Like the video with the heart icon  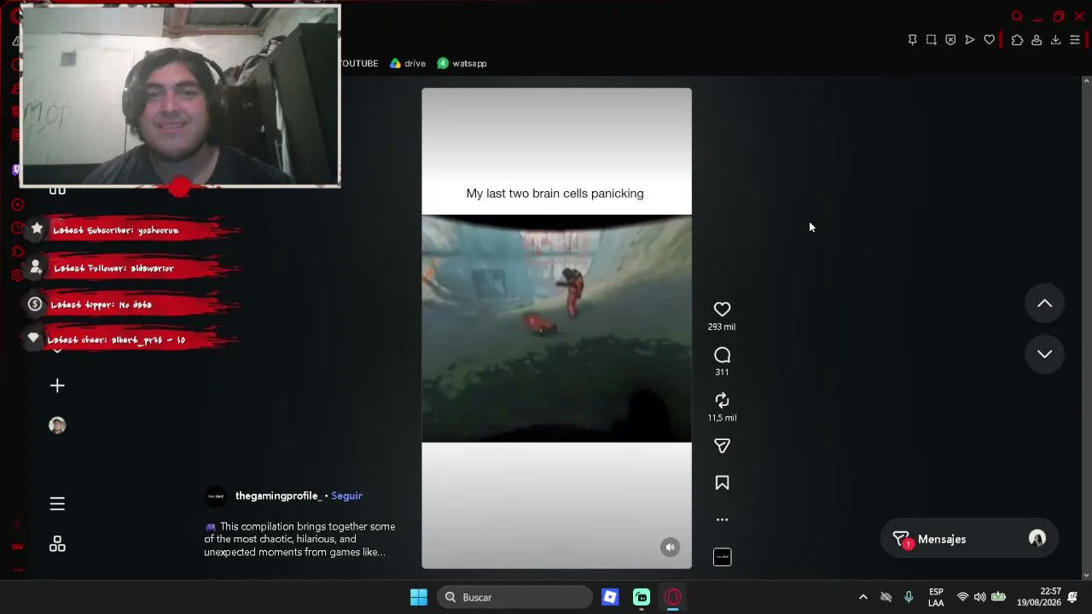[722, 310]
